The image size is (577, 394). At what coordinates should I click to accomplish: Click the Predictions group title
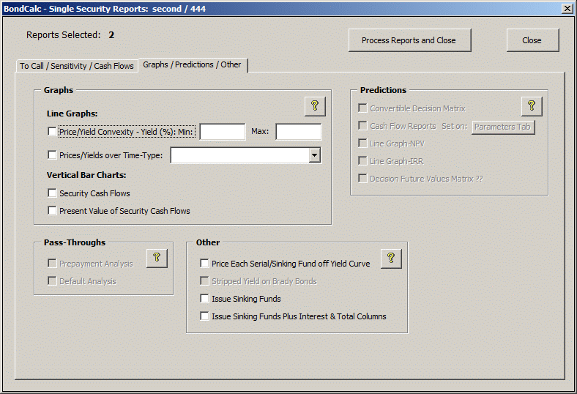[x=383, y=90]
